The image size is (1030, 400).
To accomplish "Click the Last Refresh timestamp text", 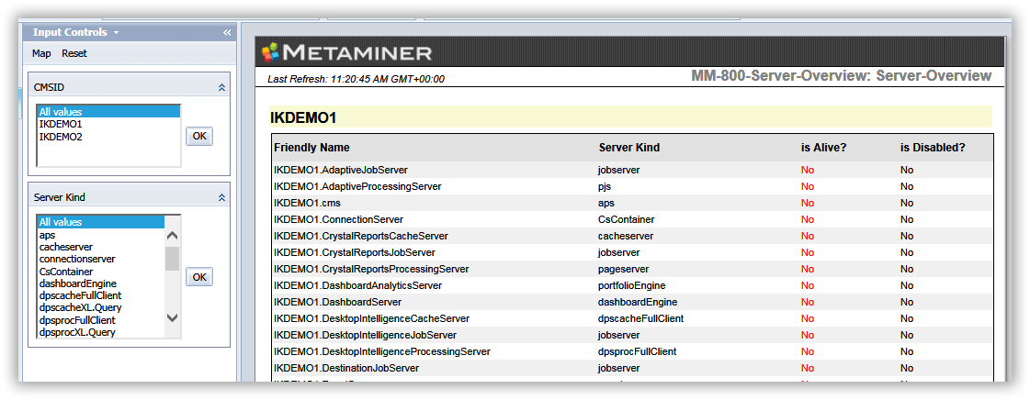I will [x=356, y=79].
